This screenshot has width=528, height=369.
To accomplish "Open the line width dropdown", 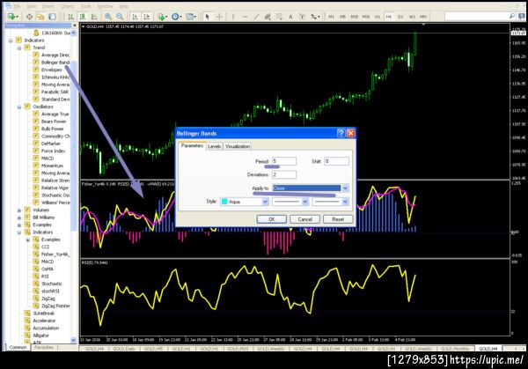I will (x=345, y=202).
